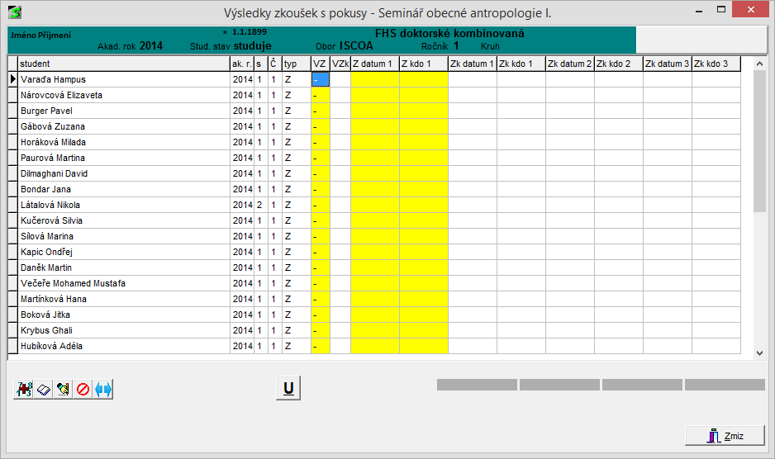
Task: Click Z datum 1 cell for Gábová Zuzana
Action: click(375, 126)
